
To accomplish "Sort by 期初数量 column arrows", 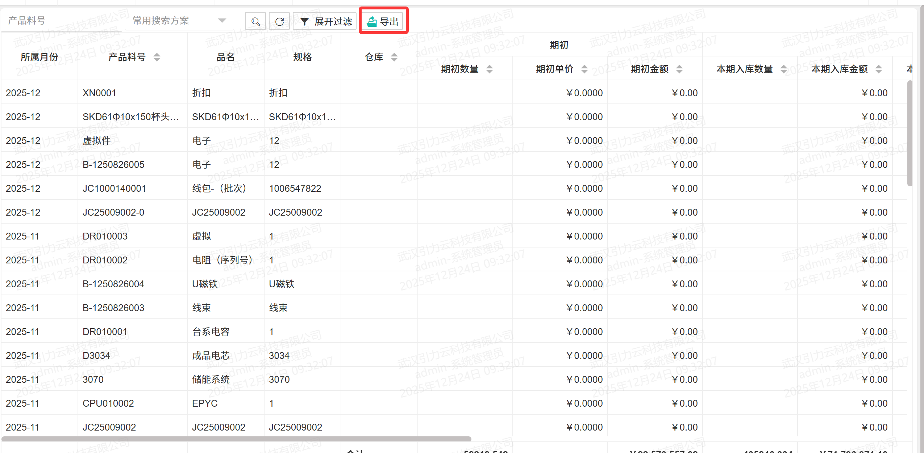I will (x=490, y=69).
